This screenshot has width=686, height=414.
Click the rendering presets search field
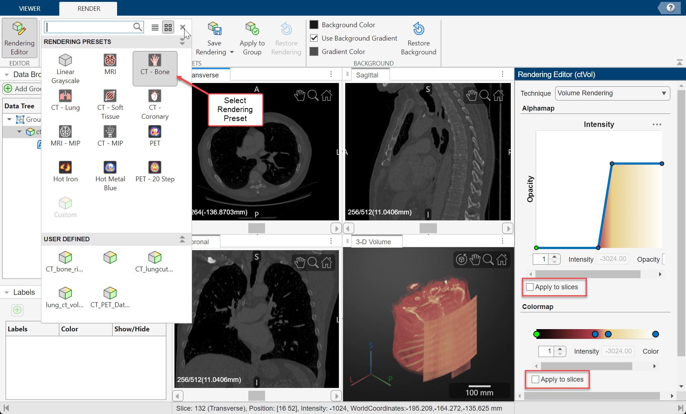pos(89,27)
